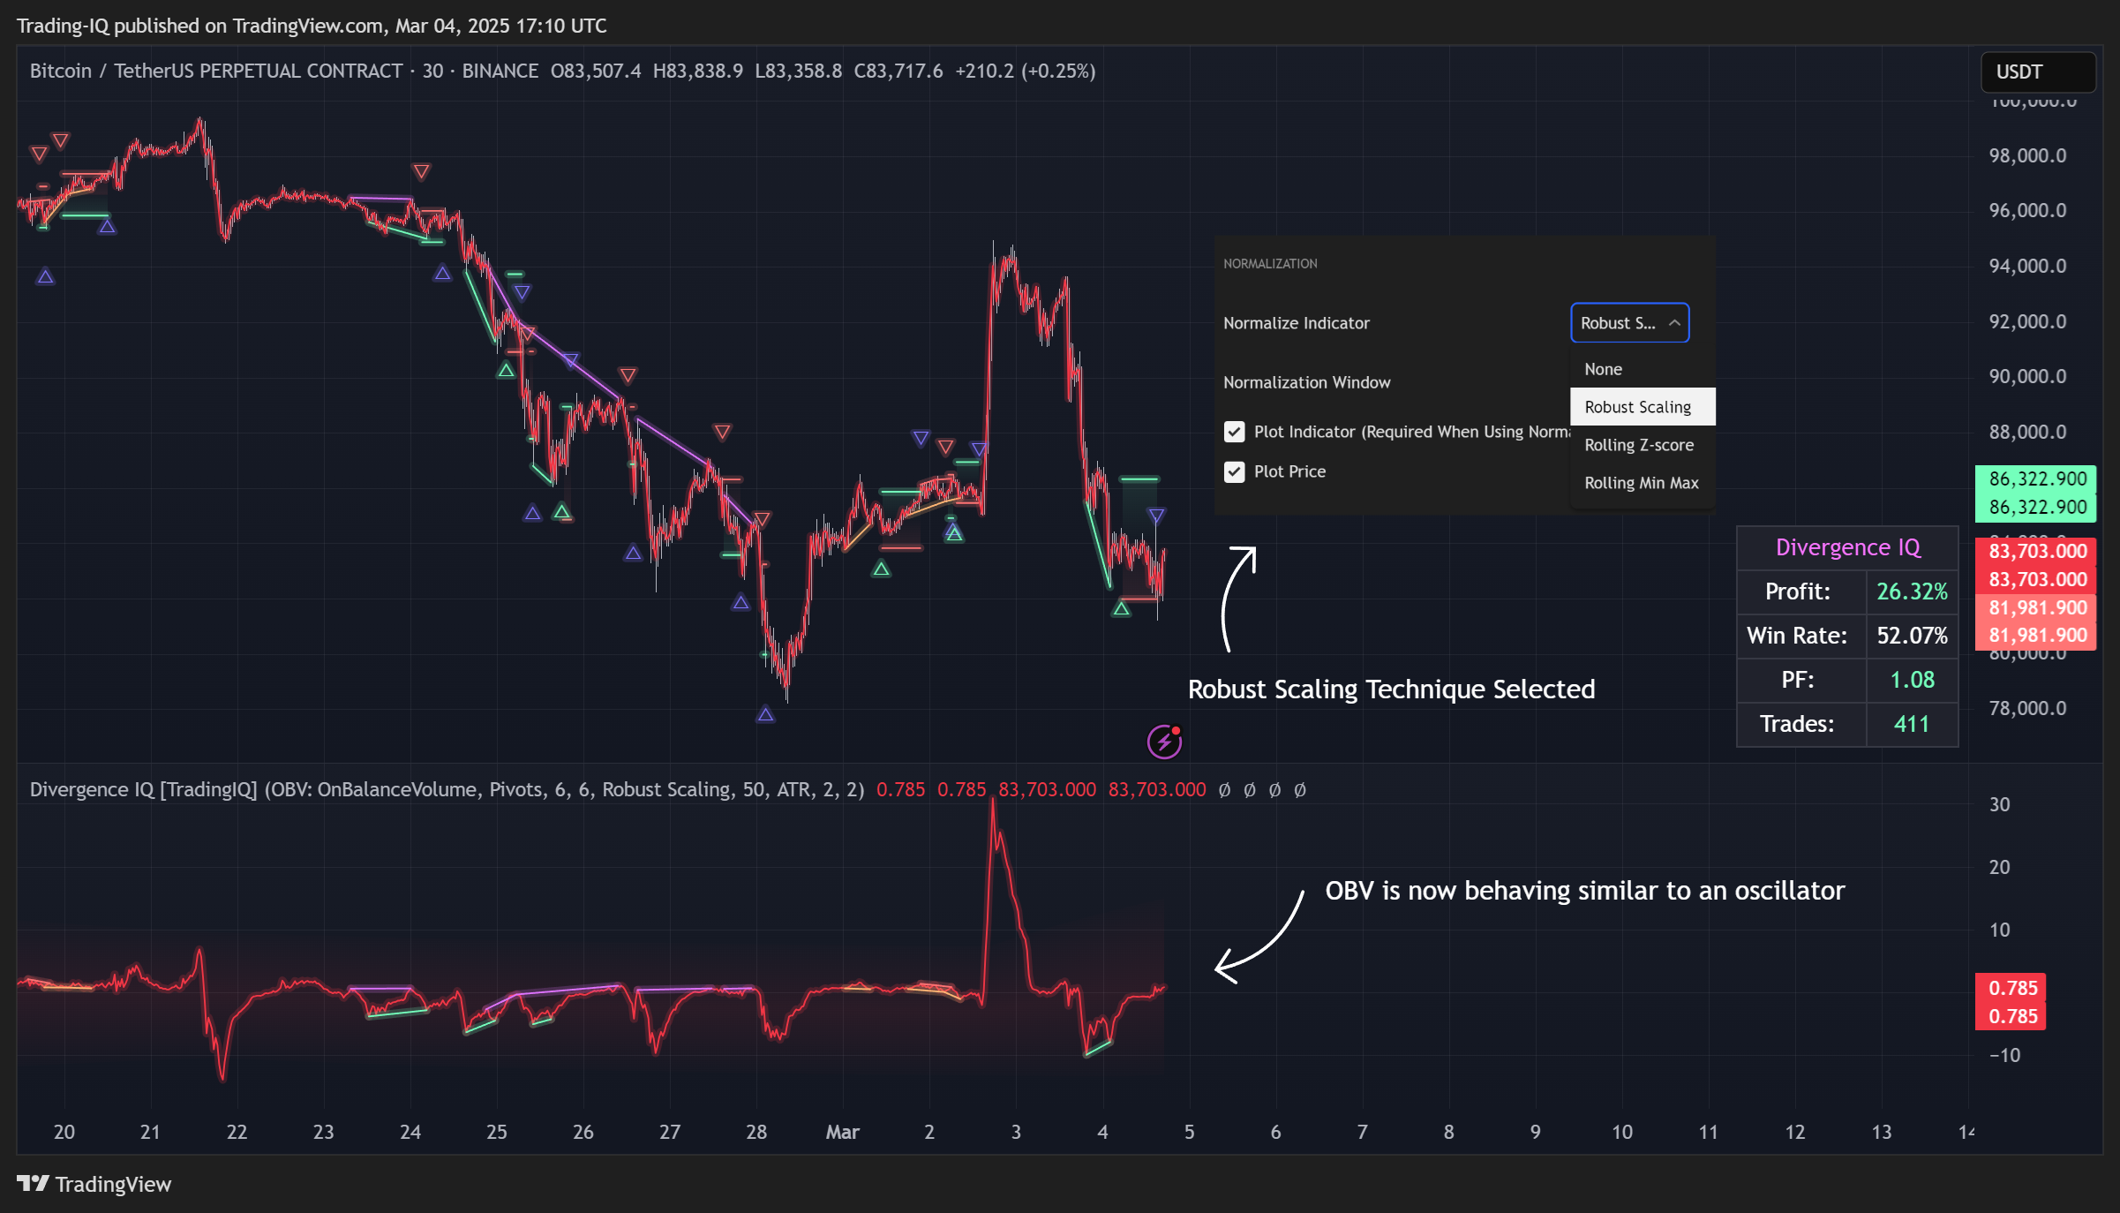2120x1213 pixels.
Task: Click the date 28 on time axis
Action: (756, 1132)
